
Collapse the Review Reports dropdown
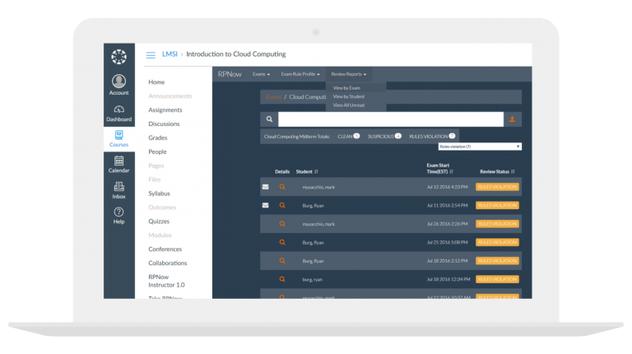349,74
